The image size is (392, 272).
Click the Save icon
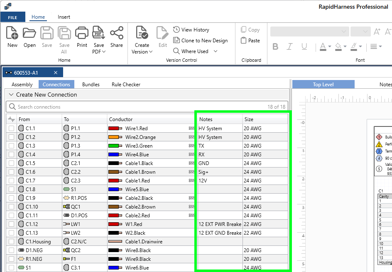[47, 33]
